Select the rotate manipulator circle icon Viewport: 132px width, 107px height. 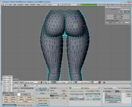[57, 82]
